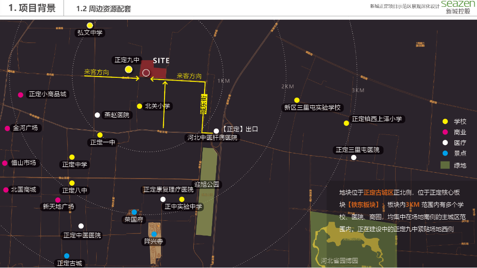
Task: Click the 隆兴寺 label
Action: (153, 241)
